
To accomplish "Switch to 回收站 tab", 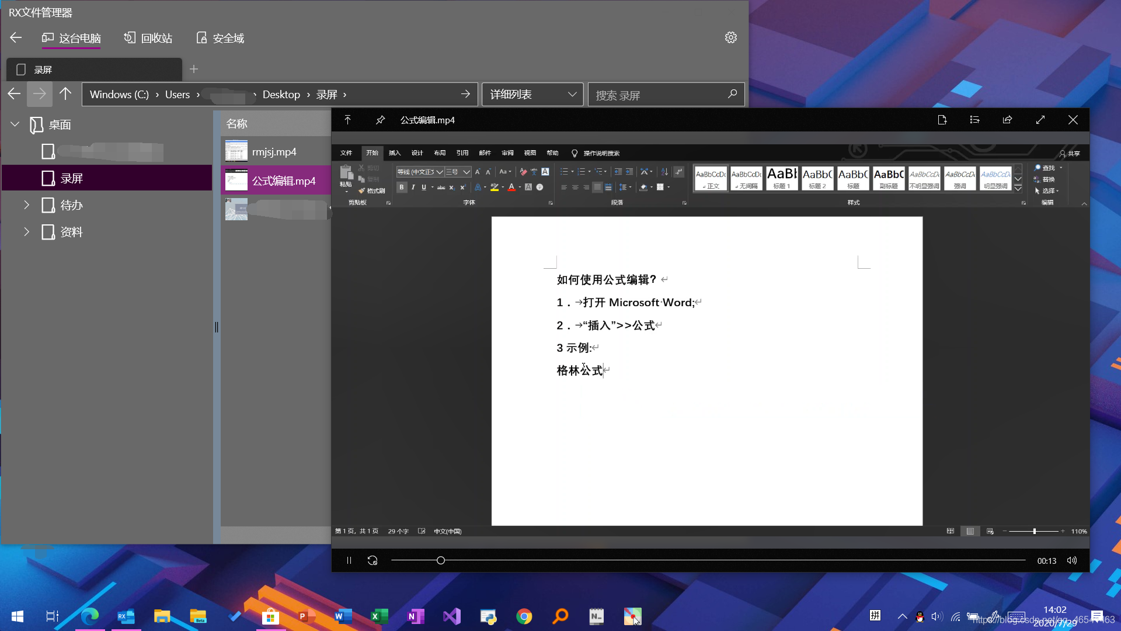I will tap(148, 38).
